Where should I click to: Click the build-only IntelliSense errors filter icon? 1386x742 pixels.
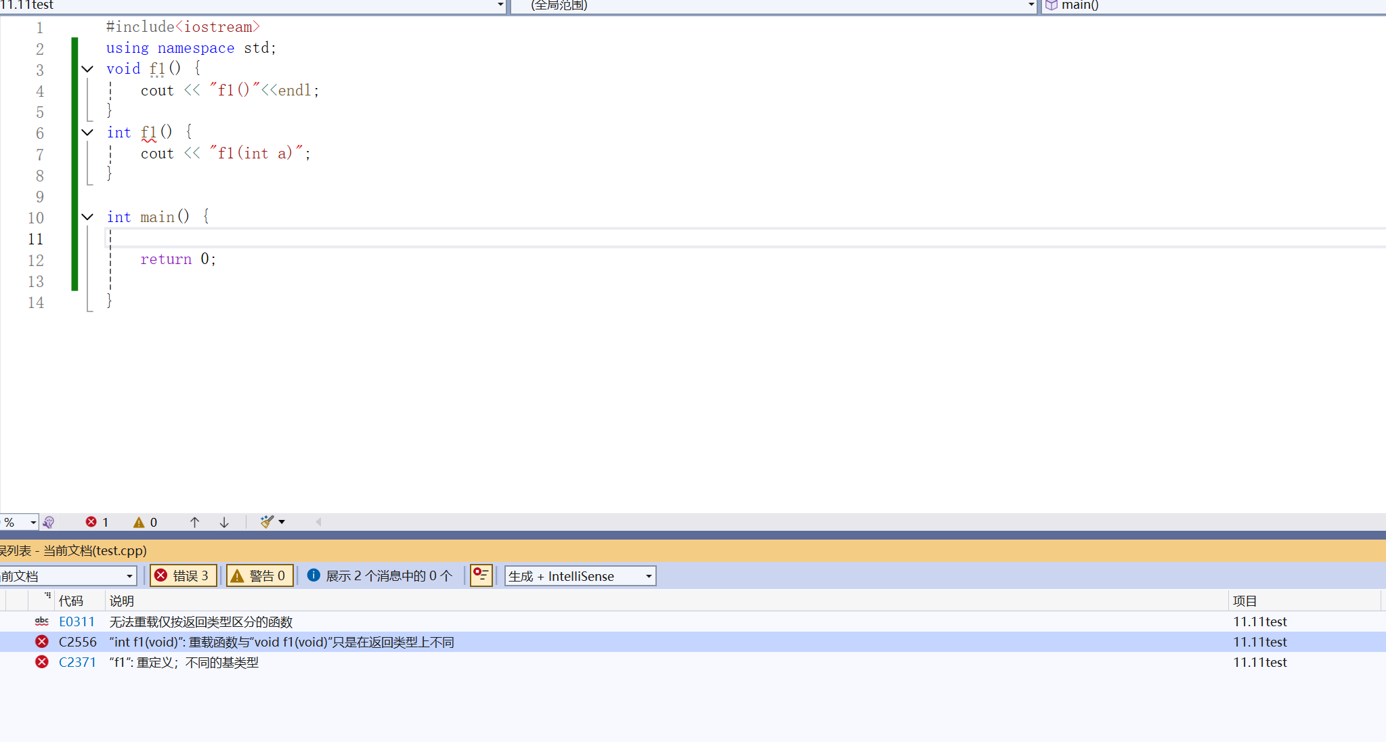[481, 575]
